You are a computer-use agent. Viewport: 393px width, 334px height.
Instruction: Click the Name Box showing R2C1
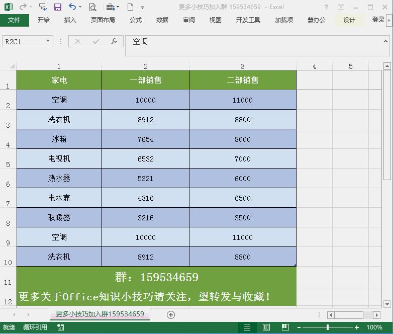click(x=24, y=41)
